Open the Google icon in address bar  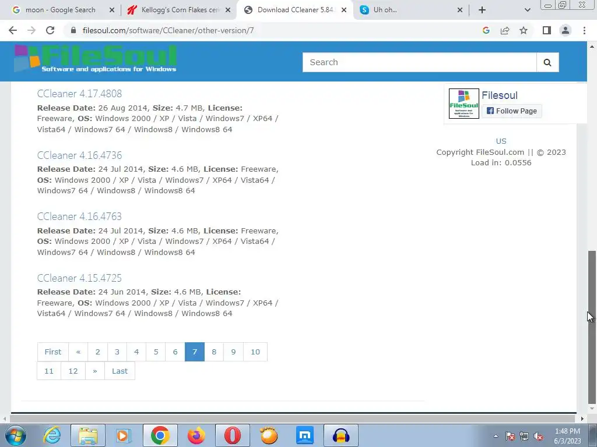pos(486,30)
